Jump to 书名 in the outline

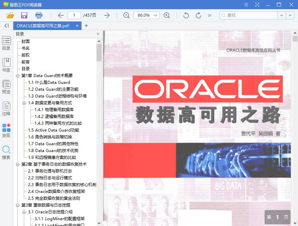26,48
